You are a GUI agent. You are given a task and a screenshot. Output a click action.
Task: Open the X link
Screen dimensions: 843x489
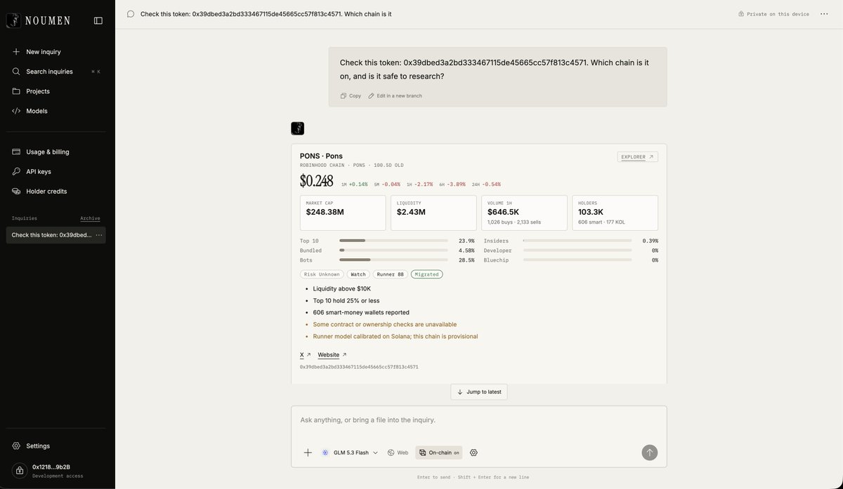pos(305,355)
